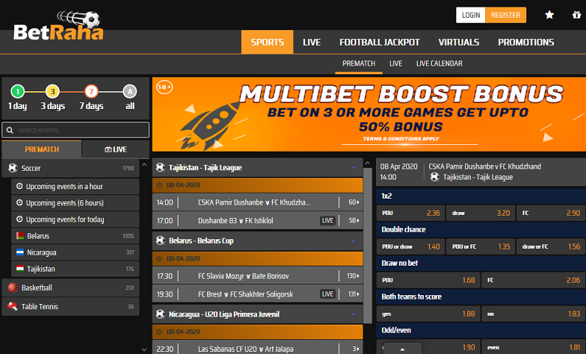Expand 130 markets for FC Slavia Mozyr match
Viewport: 586px width, 354px height.
353,276
